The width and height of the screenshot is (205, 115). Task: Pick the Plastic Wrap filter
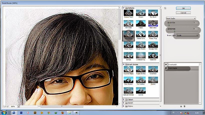tap(153, 34)
